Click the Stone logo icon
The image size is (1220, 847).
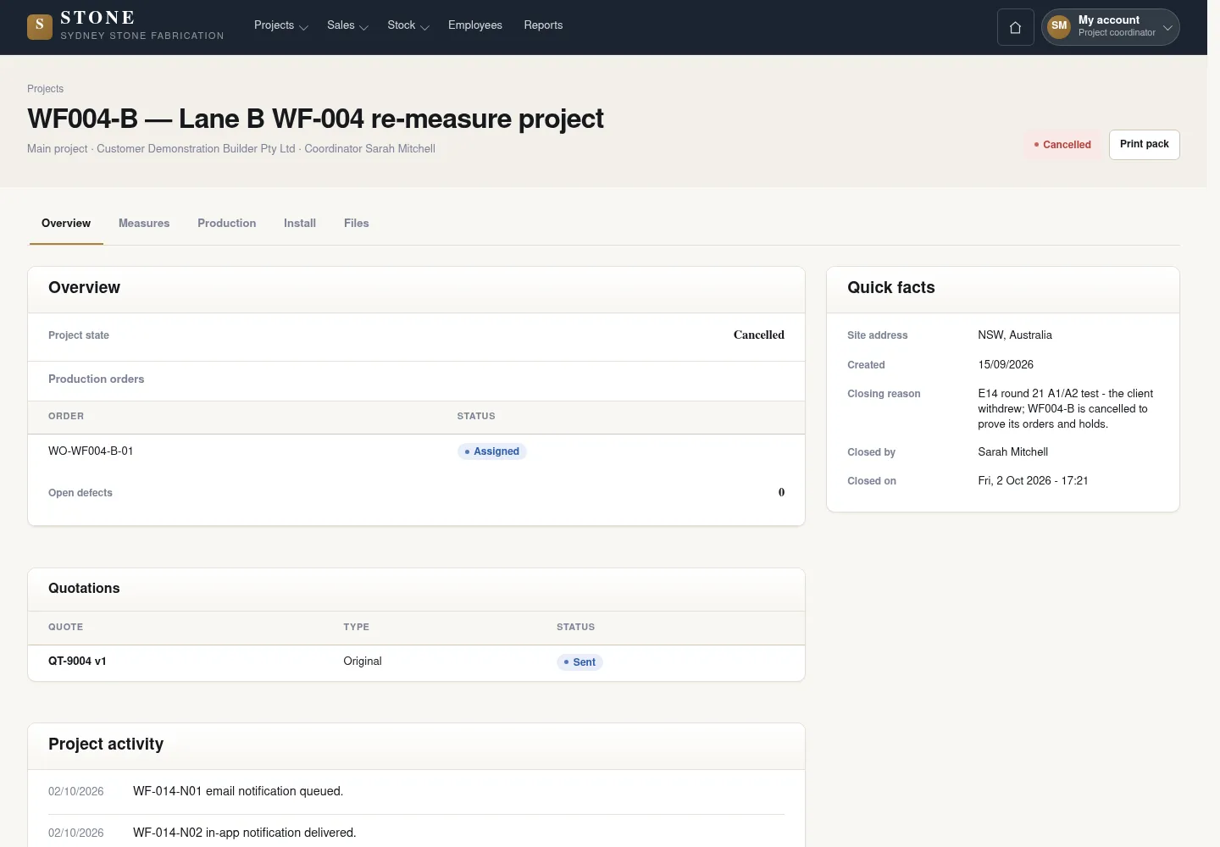pyautogui.click(x=40, y=27)
